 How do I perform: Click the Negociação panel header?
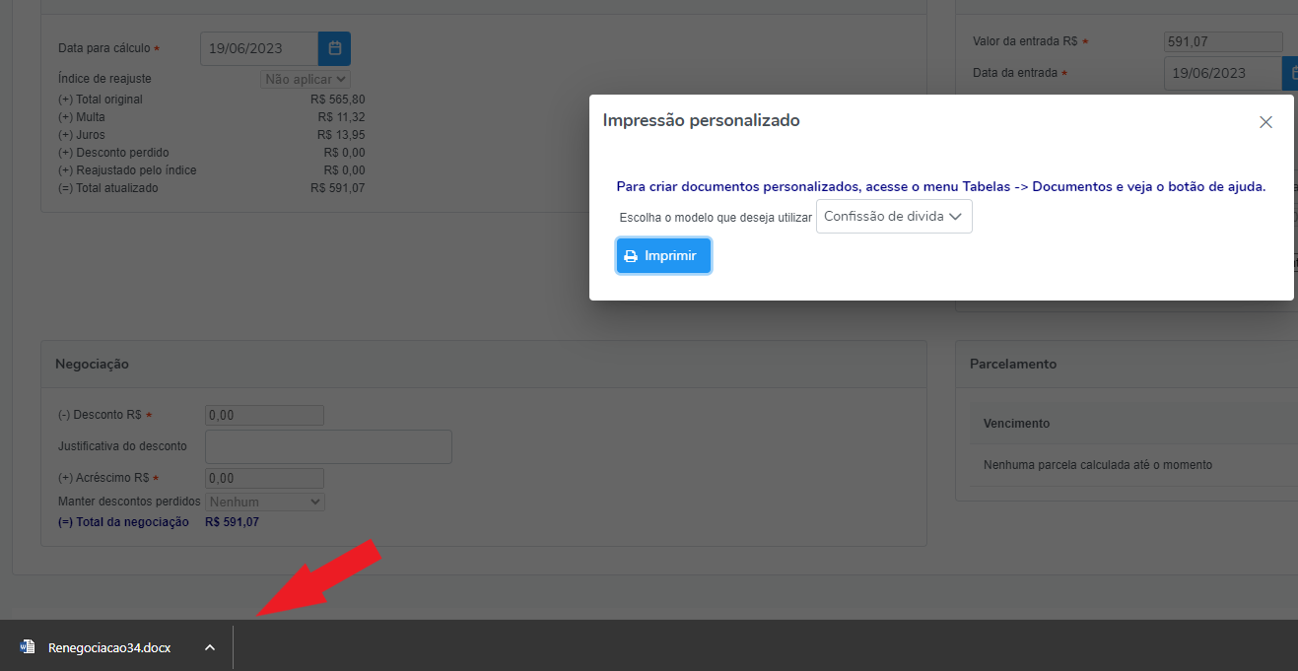coord(483,365)
